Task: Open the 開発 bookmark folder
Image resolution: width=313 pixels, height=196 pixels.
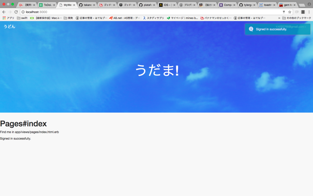Action: pyautogui.click(x=68, y=18)
